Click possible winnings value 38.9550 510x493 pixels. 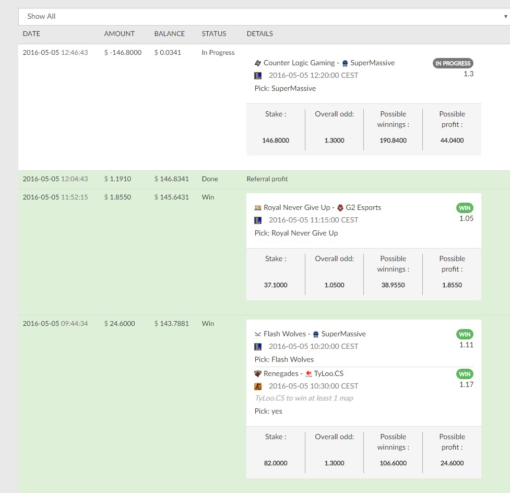[x=393, y=285]
